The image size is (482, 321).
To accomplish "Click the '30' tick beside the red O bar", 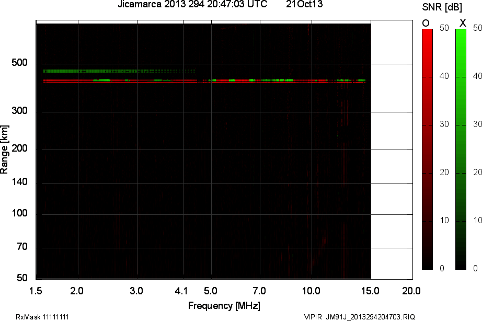I will click(444, 124).
